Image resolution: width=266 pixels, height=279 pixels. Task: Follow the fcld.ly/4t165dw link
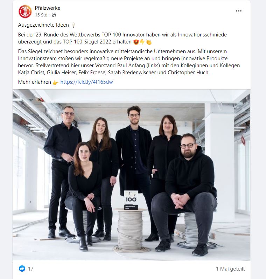click(86, 82)
